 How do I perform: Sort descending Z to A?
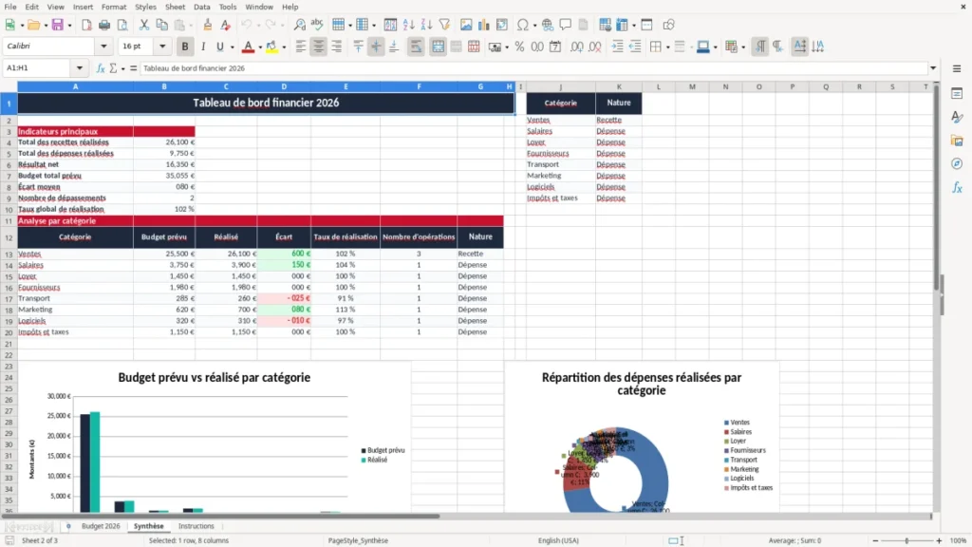point(426,25)
